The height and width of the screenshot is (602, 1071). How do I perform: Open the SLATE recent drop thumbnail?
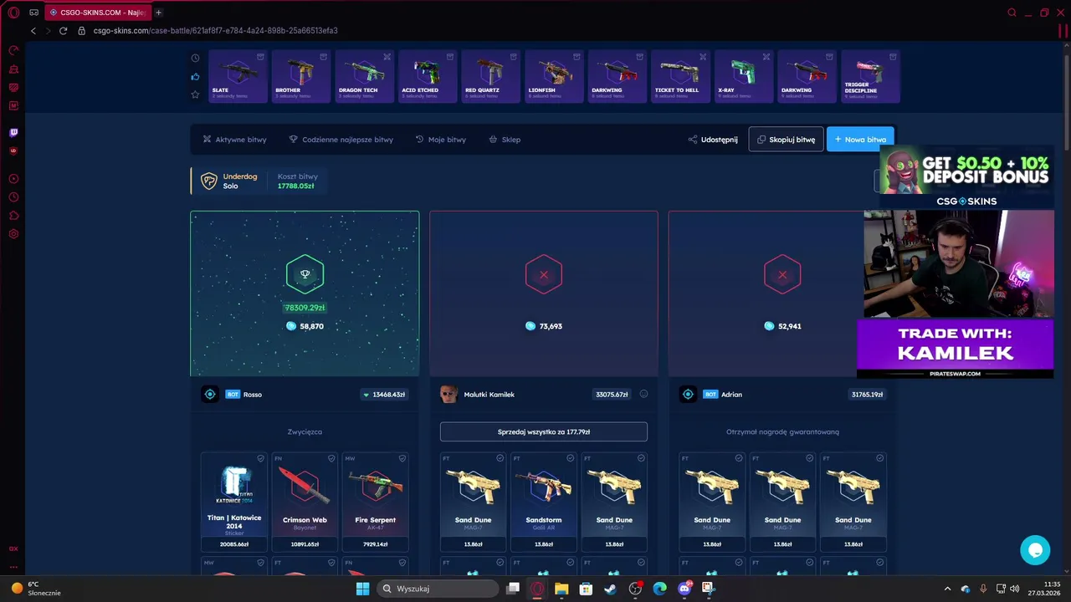pyautogui.click(x=238, y=77)
